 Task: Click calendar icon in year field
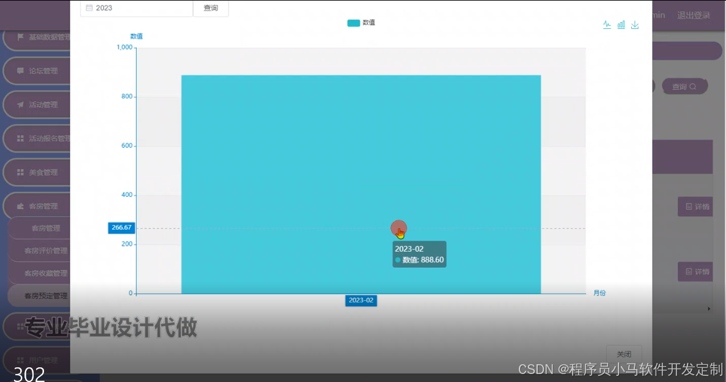[x=89, y=8]
